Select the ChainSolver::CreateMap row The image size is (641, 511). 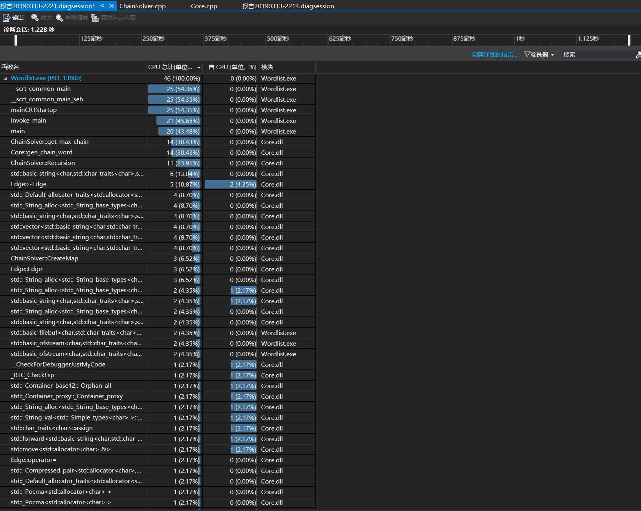click(157, 258)
